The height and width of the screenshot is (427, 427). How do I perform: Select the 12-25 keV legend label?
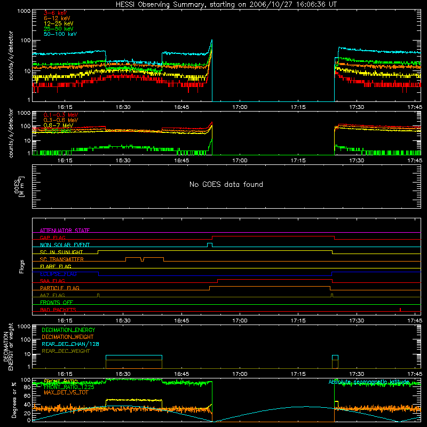click(x=59, y=23)
